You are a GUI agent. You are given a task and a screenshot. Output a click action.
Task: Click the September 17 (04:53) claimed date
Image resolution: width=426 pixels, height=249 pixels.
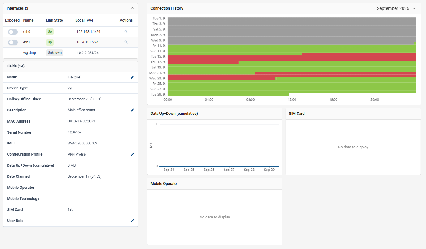click(85, 176)
